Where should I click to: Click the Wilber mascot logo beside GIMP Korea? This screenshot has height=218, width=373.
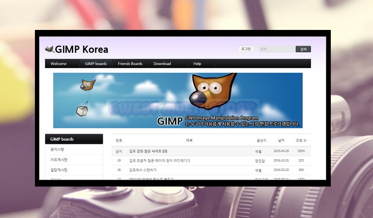pyautogui.click(x=49, y=49)
